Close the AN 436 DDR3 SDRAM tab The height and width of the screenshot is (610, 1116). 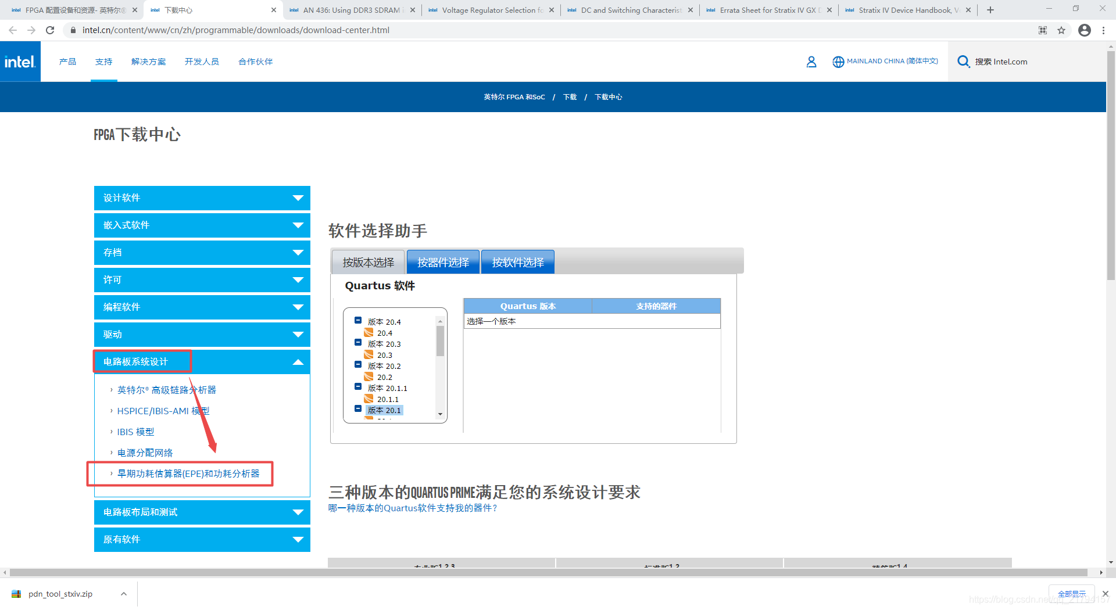tap(413, 10)
